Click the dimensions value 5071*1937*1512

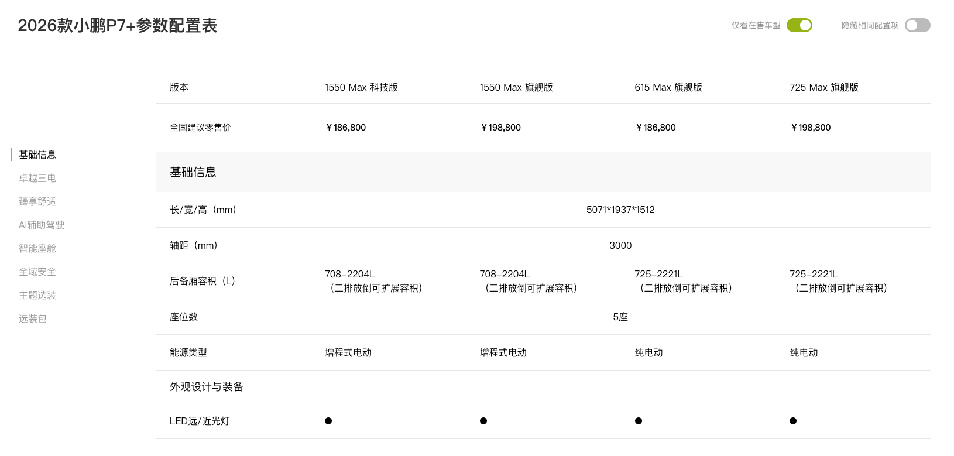620,210
